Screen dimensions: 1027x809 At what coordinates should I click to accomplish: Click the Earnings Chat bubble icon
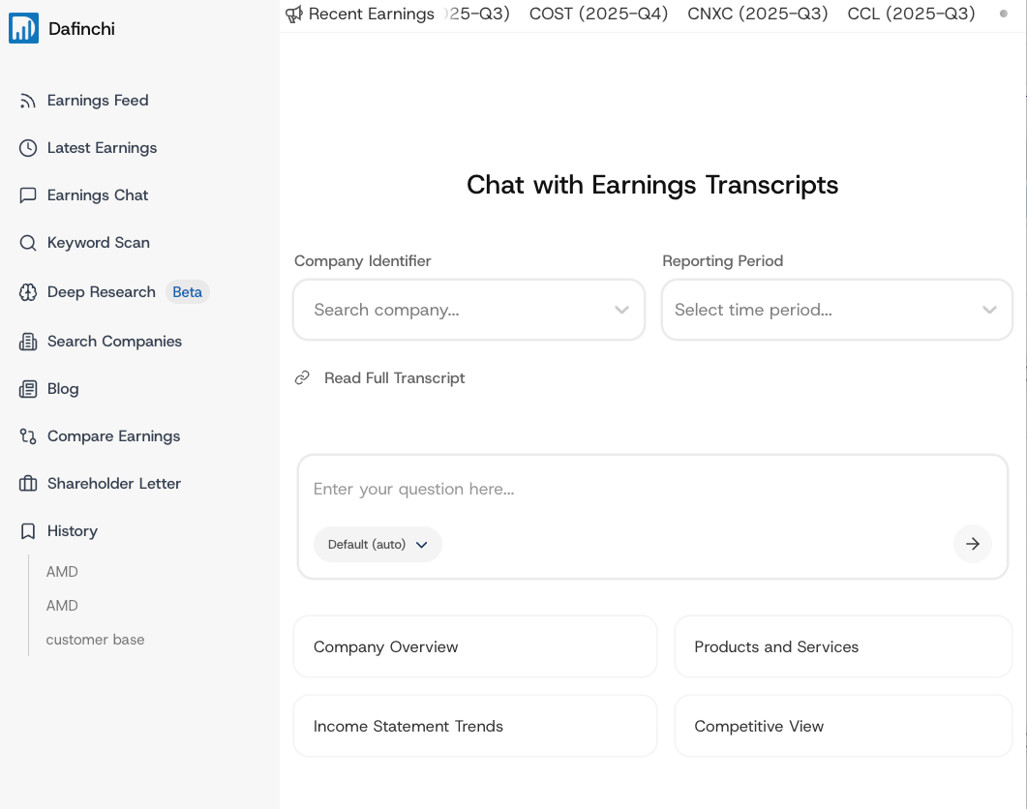[x=28, y=195]
